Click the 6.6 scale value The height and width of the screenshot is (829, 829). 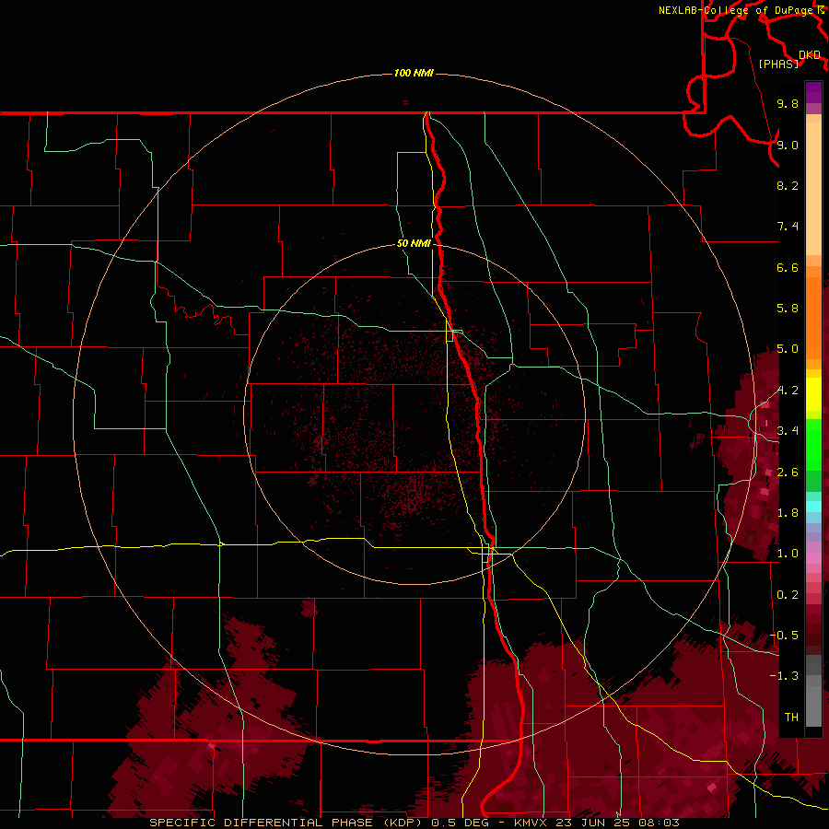point(788,267)
